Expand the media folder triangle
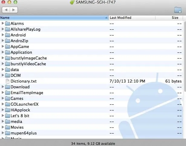The width and height of the screenshot is (186, 146). (x=3, y=121)
